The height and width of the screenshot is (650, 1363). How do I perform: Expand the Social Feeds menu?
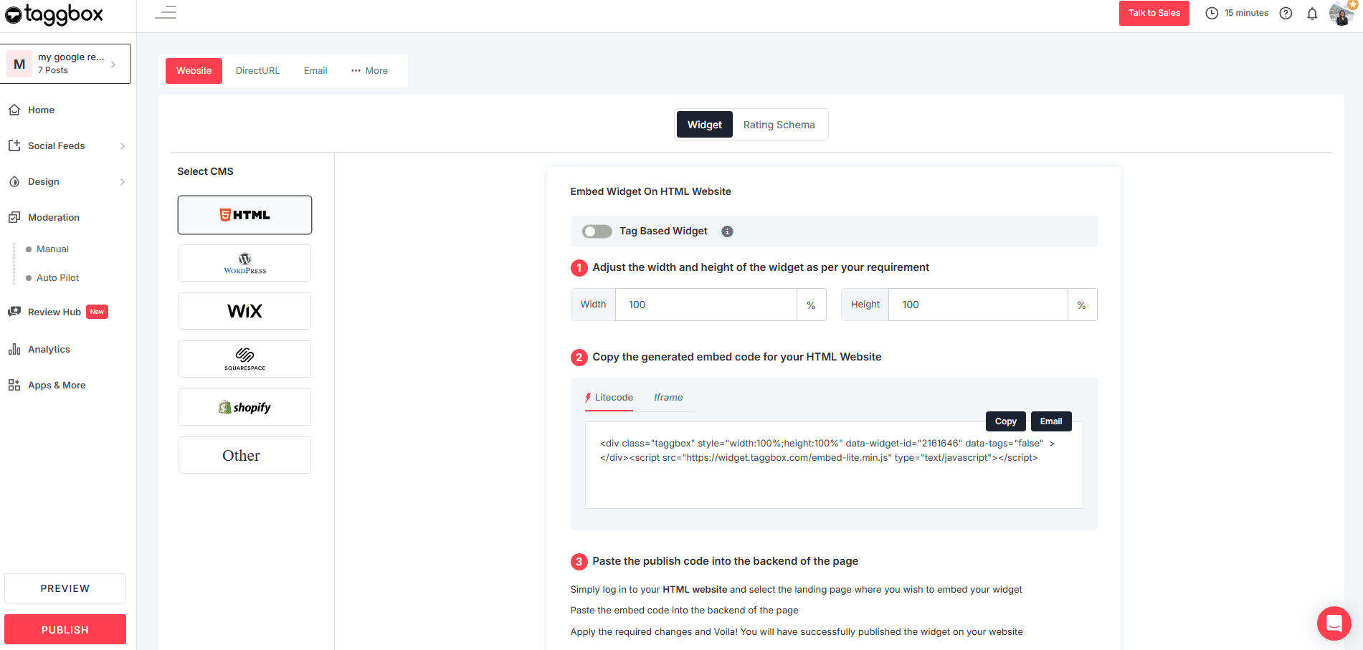coord(66,146)
